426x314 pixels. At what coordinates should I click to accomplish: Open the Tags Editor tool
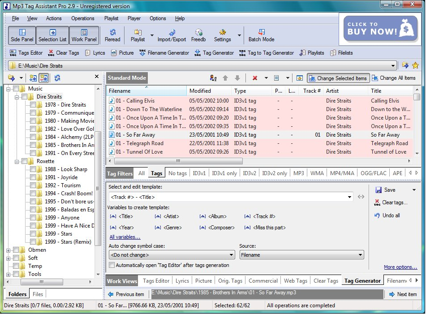click(x=26, y=53)
